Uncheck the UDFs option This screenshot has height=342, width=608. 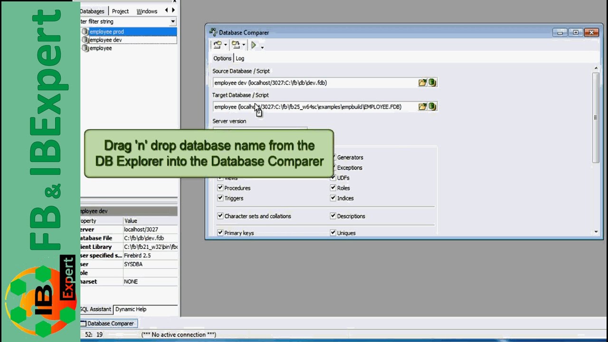click(333, 178)
